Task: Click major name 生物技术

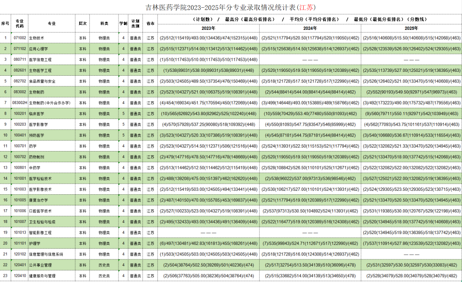Action: 36,38
